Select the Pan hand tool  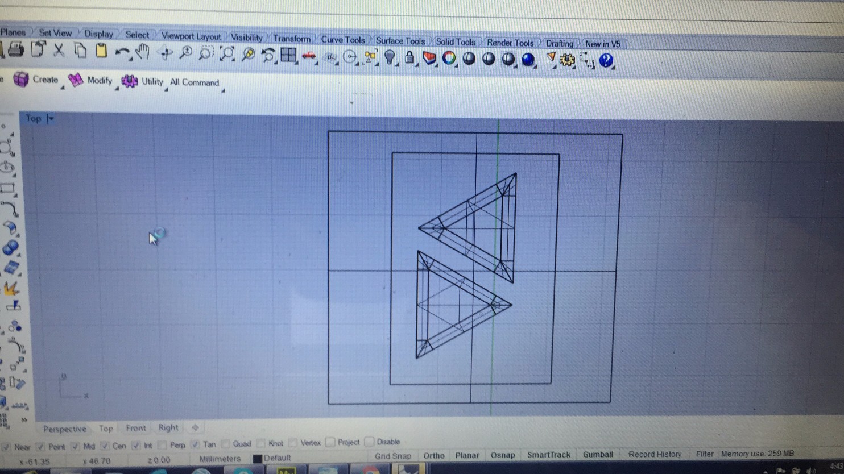coord(142,52)
